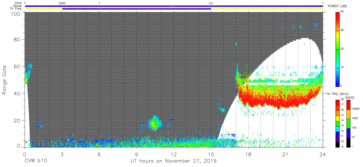Click x-axis tick label '6'
Screen dimensions: 363x167
click(99, 154)
